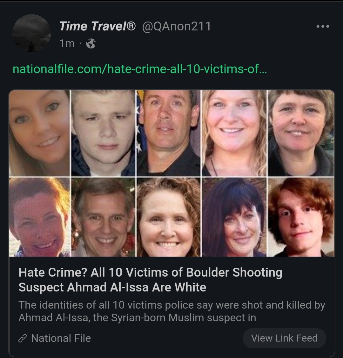Viewport: 343px width, 358px height.
Task: Click the photo of person with black bangs
Action: point(234,217)
